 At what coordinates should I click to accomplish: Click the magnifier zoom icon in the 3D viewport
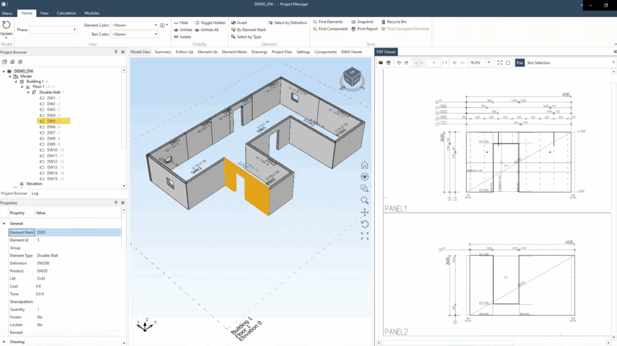coord(365,200)
